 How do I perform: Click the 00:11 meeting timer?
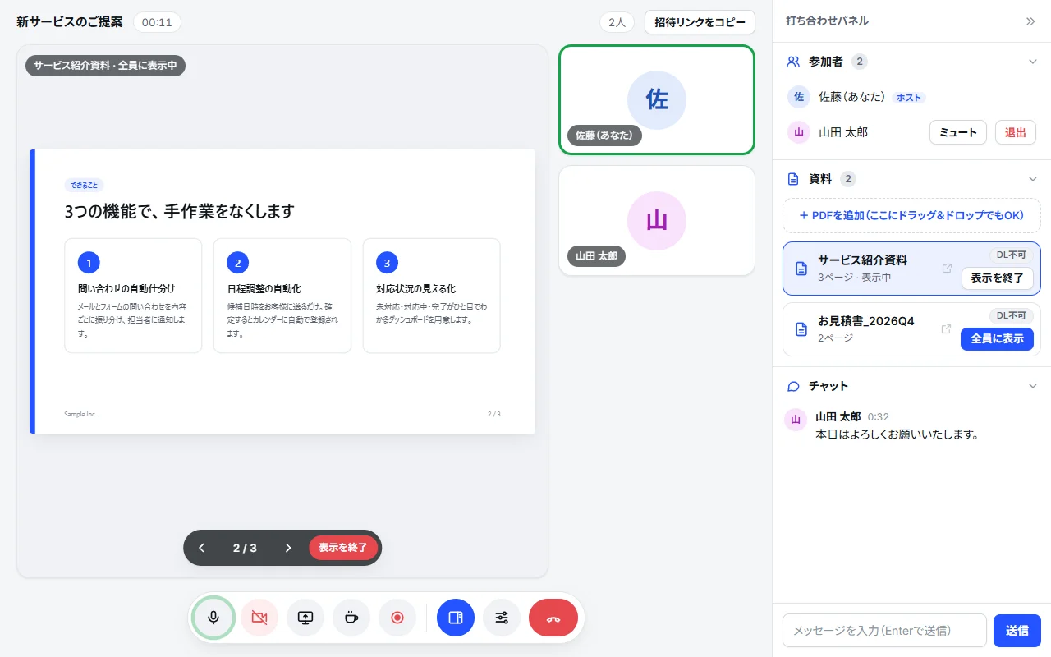pos(157,22)
